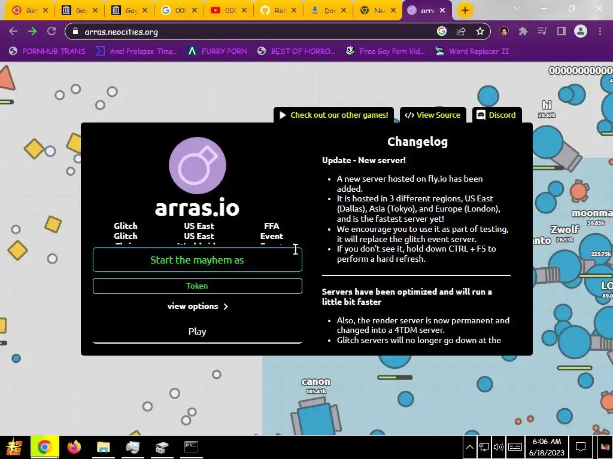Open Firefox from the taskbar
The height and width of the screenshot is (459, 613).
tap(74, 447)
